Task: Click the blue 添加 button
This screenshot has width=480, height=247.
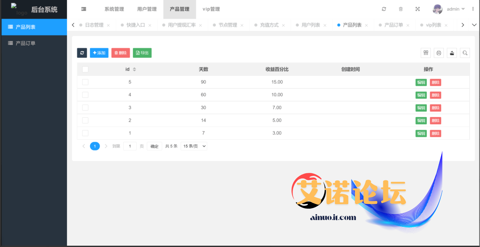Action: [99, 53]
